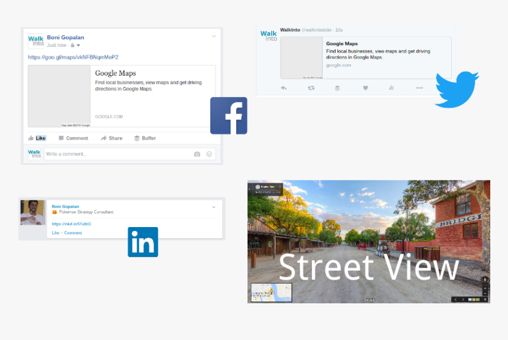Click Comment on the Facebook post
This screenshot has height=340, width=508.
(x=73, y=138)
